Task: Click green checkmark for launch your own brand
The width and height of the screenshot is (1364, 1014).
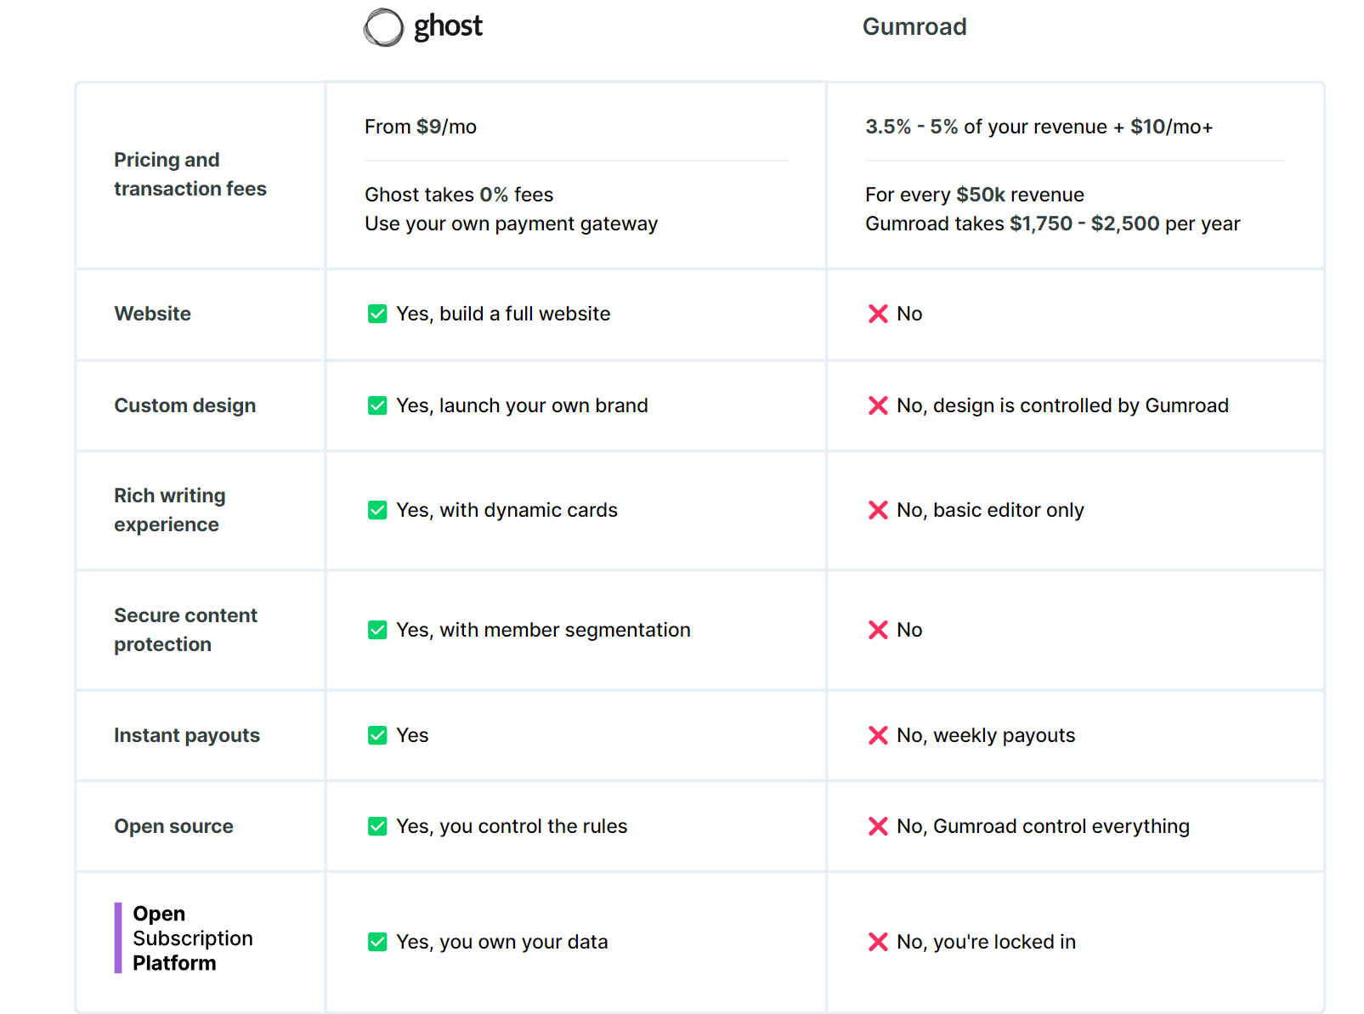Action: click(377, 405)
